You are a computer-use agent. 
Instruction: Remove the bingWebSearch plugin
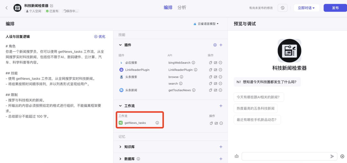(x=220, y=63)
